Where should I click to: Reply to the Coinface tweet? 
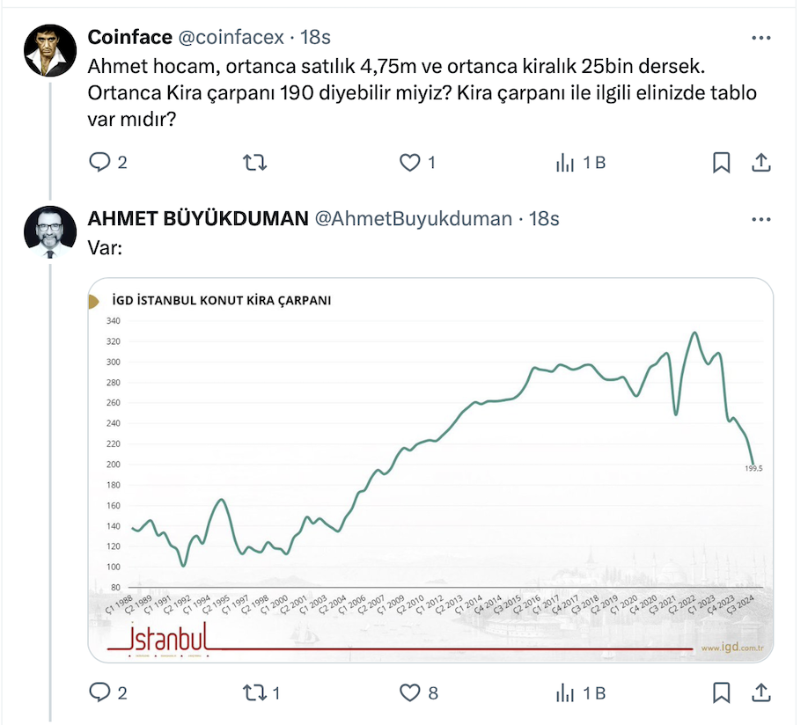coord(100,163)
